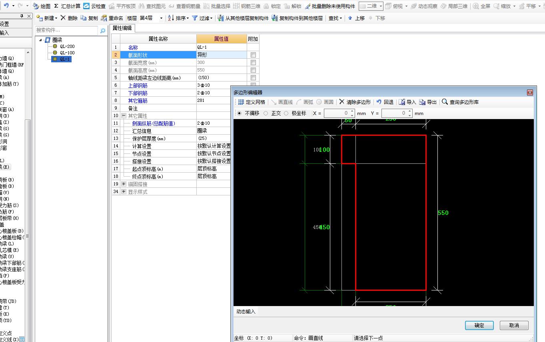
Task: Tick 附加 checkbox for 截面形状 row
Action: click(253, 55)
